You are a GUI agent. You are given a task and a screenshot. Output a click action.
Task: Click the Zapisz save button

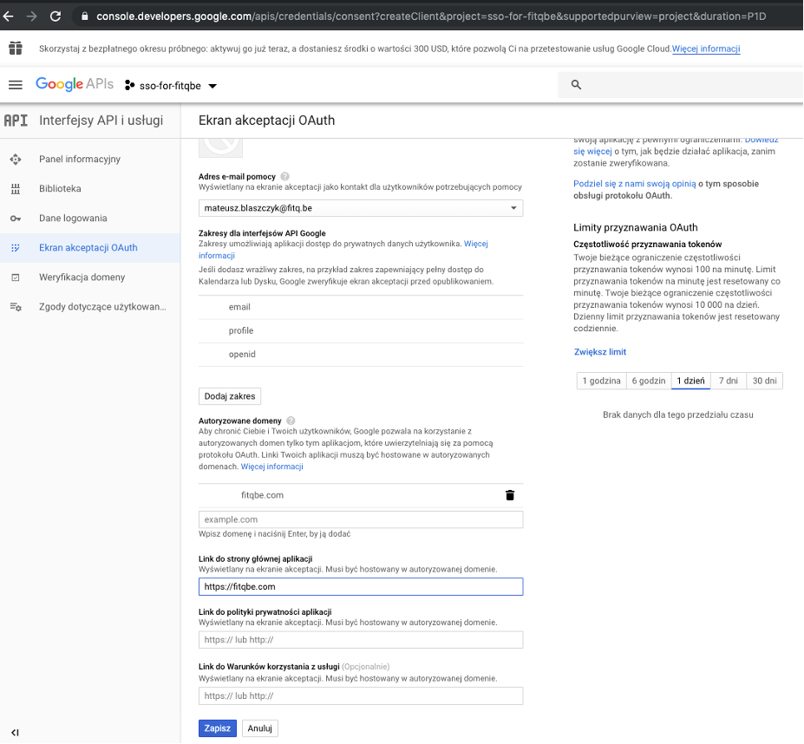(218, 728)
